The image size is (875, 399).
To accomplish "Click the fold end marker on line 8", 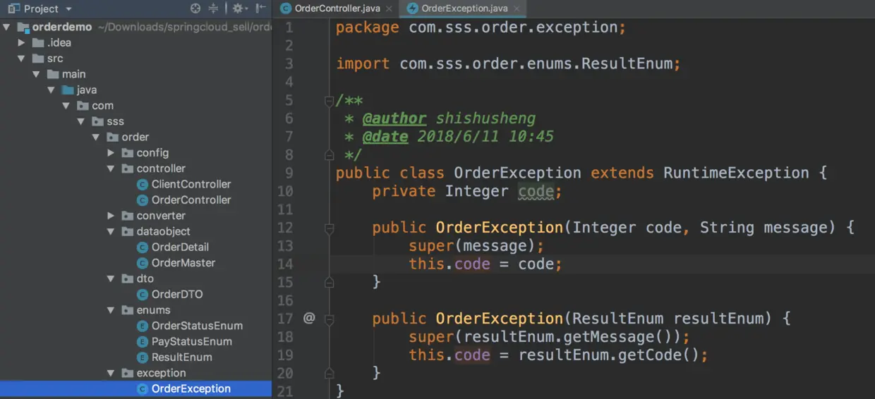I will point(329,154).
